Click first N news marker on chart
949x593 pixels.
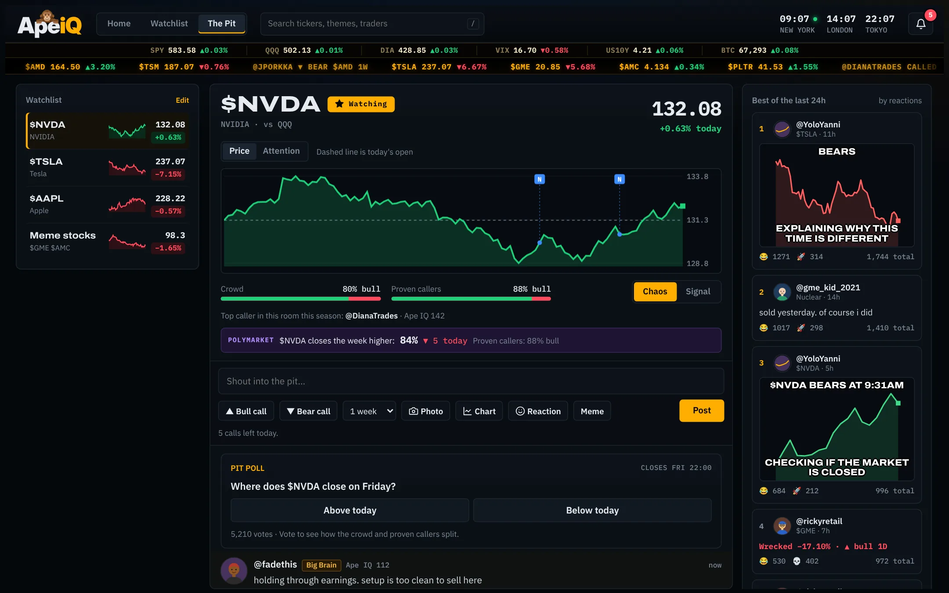(x=540, y=179)
